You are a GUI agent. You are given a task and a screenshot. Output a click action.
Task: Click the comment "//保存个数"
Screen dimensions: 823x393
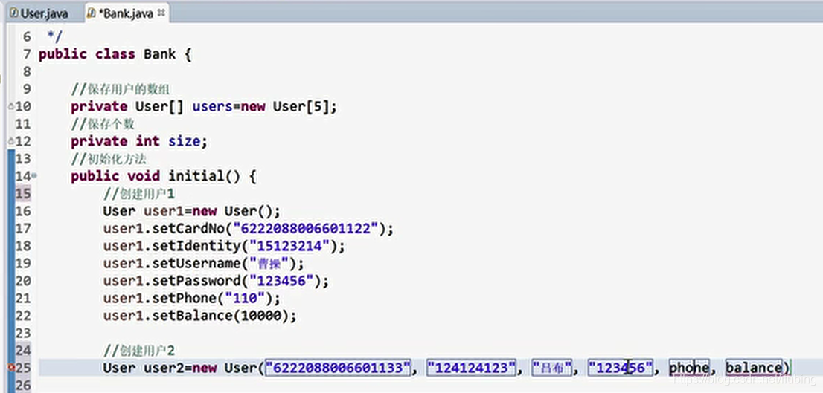tap(103, 124)
